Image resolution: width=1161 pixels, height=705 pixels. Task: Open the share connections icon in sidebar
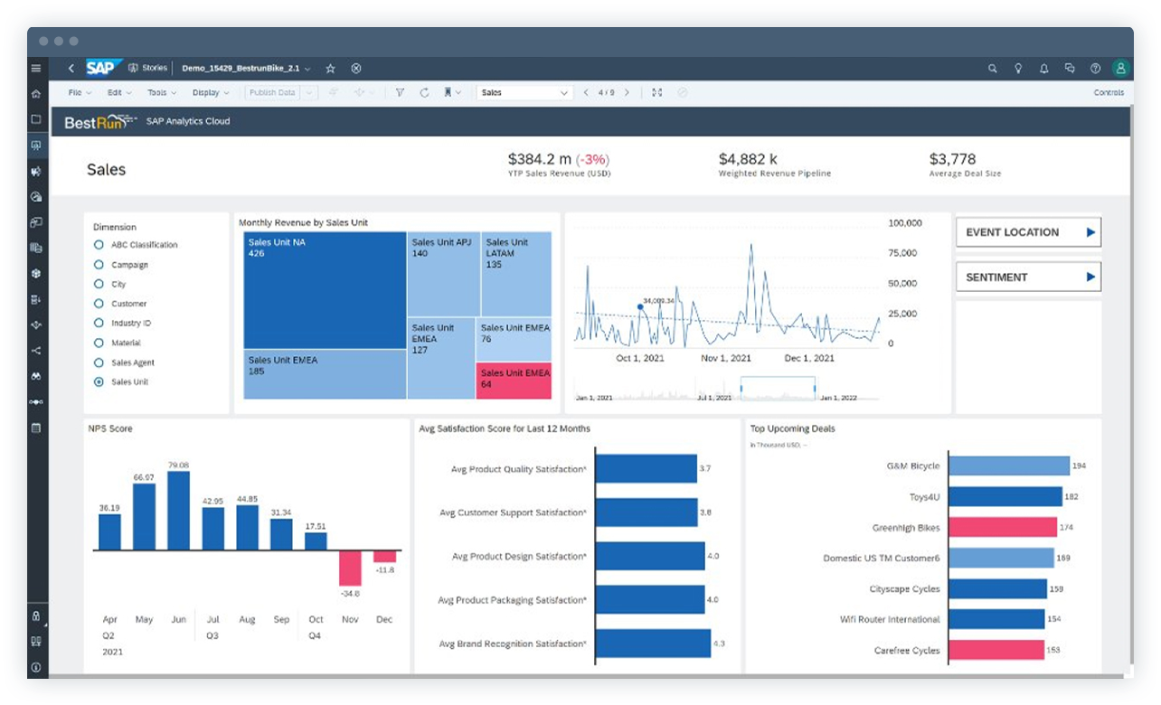[36, 351]
